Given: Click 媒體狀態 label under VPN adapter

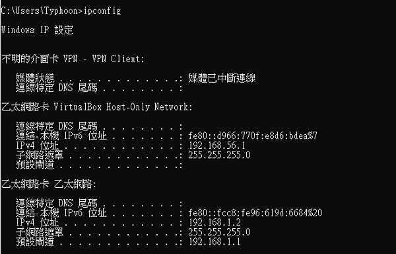Looking at the screenshot, I should pyautogui.click(x=35, y=78).
